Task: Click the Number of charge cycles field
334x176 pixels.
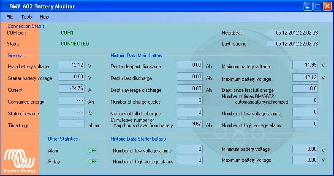Action: pyautogui.click(x=190, y=100)
